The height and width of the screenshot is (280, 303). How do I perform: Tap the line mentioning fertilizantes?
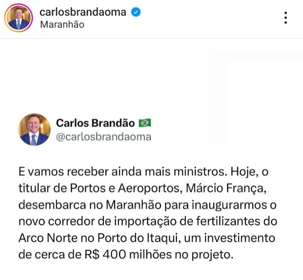click(x=148, y=221)
